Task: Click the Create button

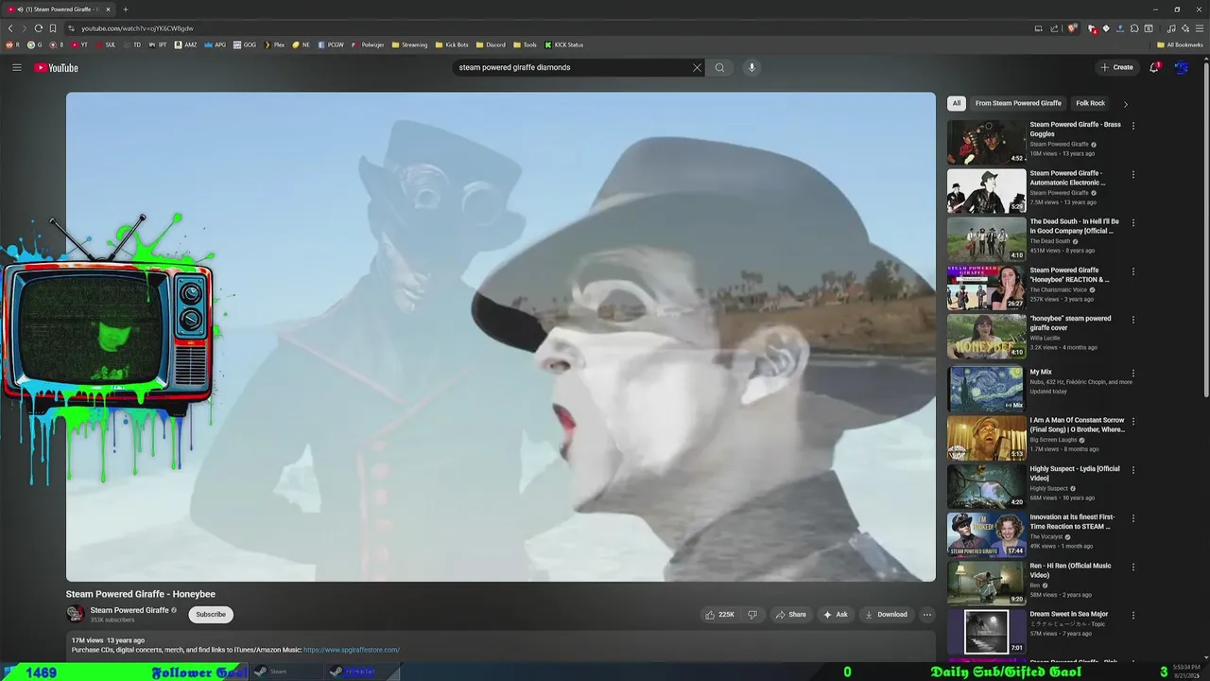Action: (1116, 67)
